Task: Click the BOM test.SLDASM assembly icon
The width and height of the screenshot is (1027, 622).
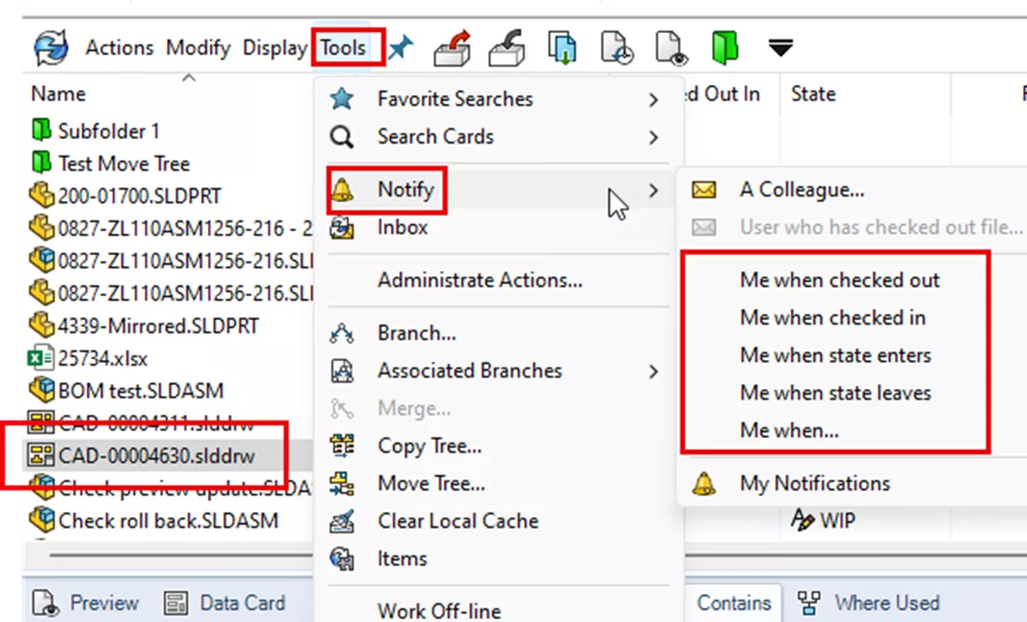Action: click(42, 391)
